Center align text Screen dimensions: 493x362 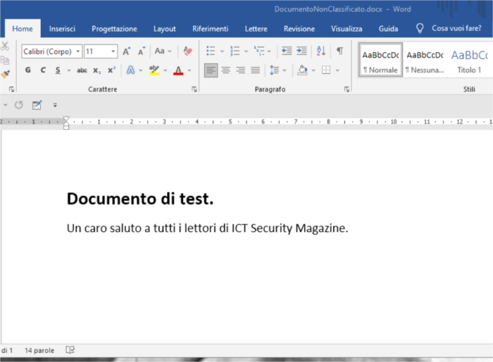[x=225, y=70]
